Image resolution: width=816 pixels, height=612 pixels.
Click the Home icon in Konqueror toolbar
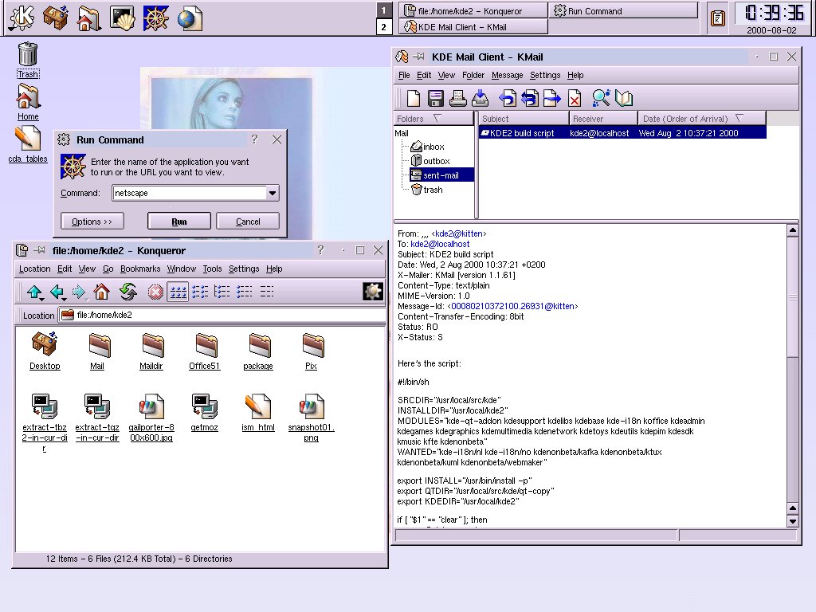pyautogui.click(x=101, y=292)
